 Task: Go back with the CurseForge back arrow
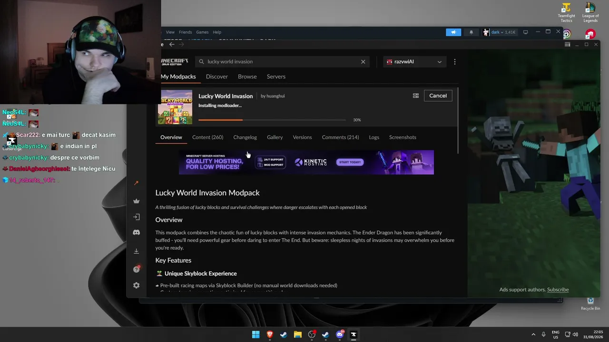172,45
